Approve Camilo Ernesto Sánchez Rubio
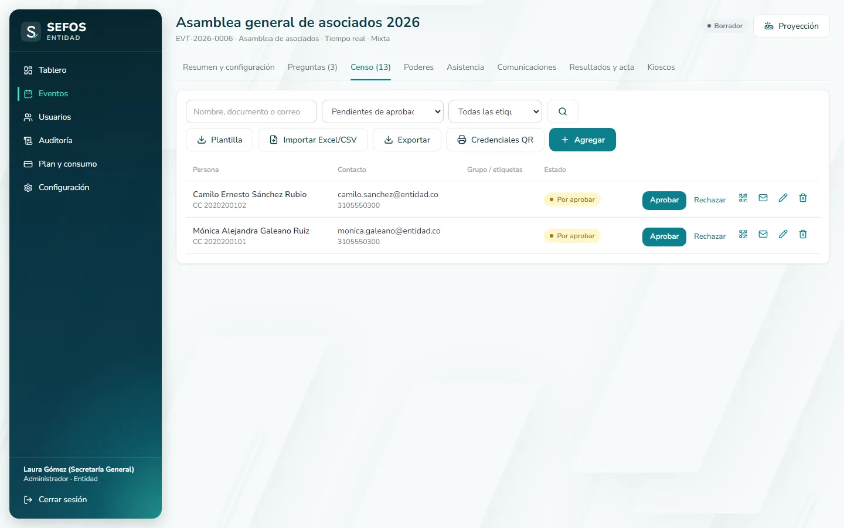Screen dimensions: 844x528 (664, 200)
